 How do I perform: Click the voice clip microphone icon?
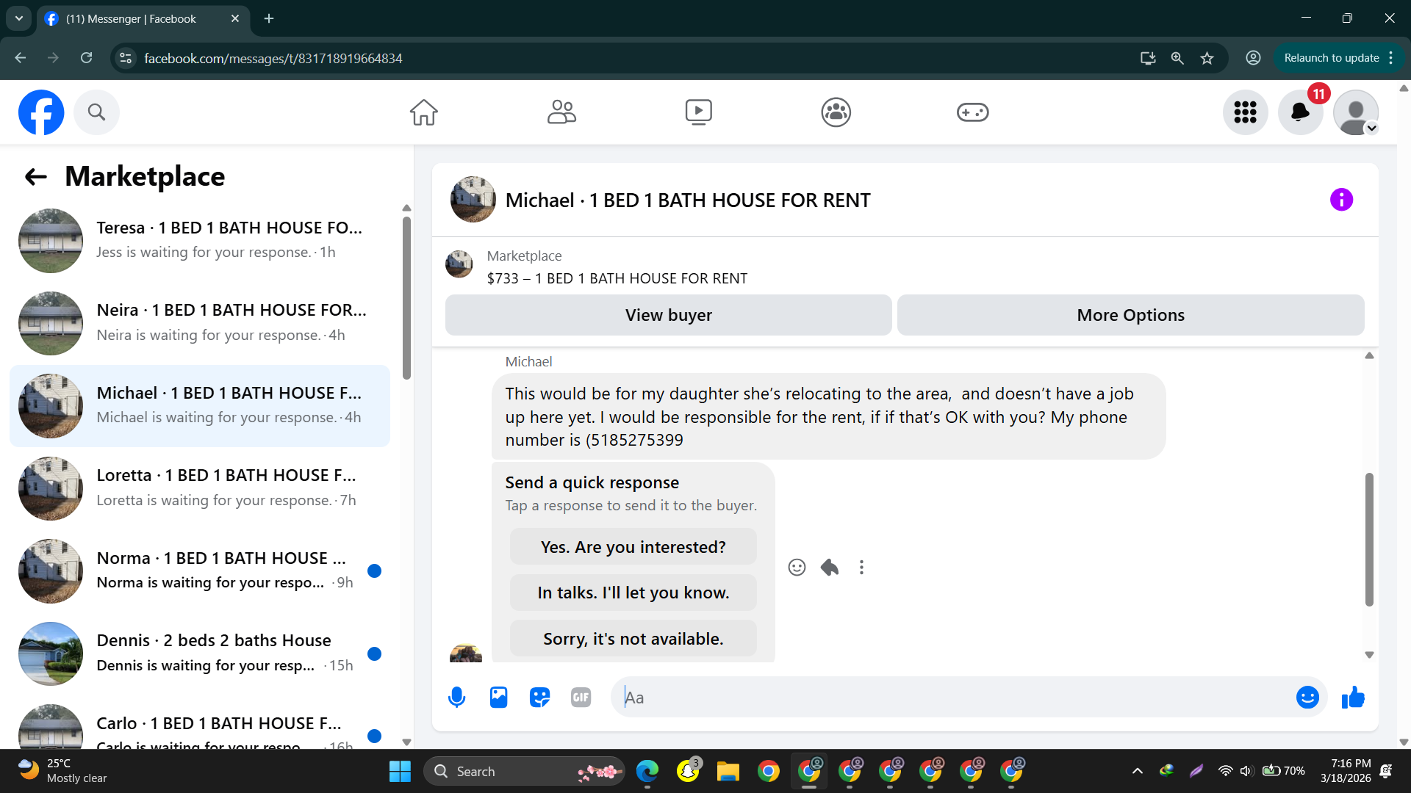[456, 698]
